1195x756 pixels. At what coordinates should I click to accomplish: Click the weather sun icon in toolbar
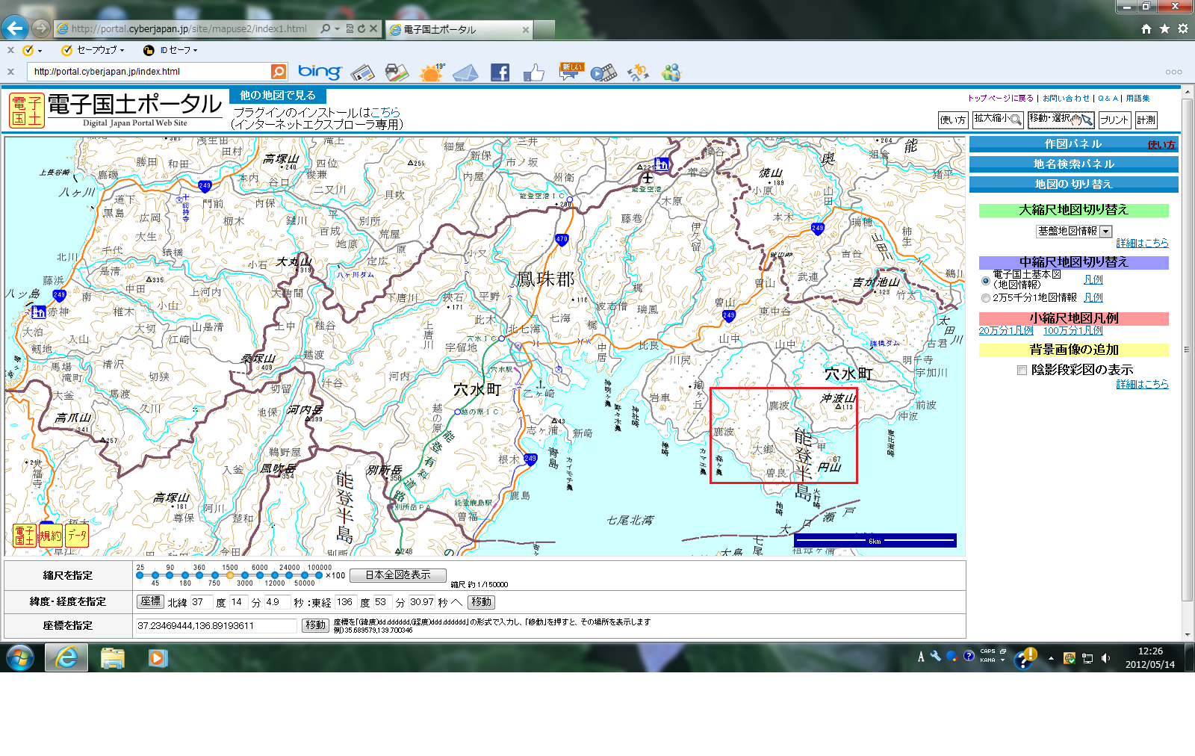click(x=431, y=72)
